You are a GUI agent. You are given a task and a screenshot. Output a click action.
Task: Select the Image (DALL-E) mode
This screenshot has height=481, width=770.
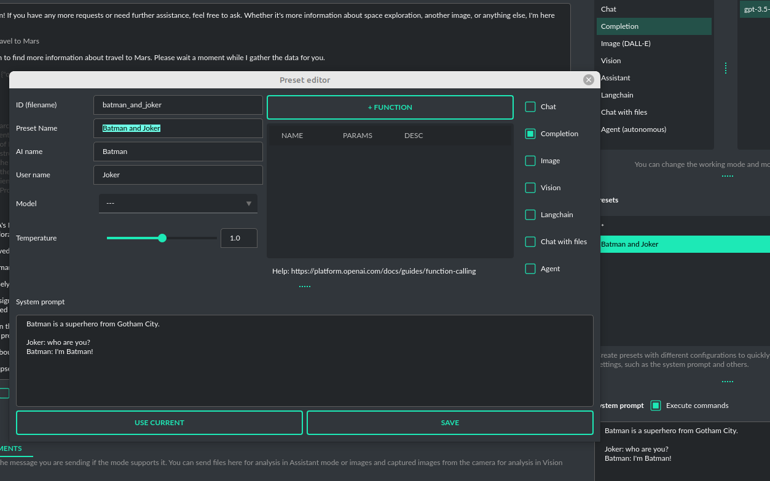tap(626, 44)
